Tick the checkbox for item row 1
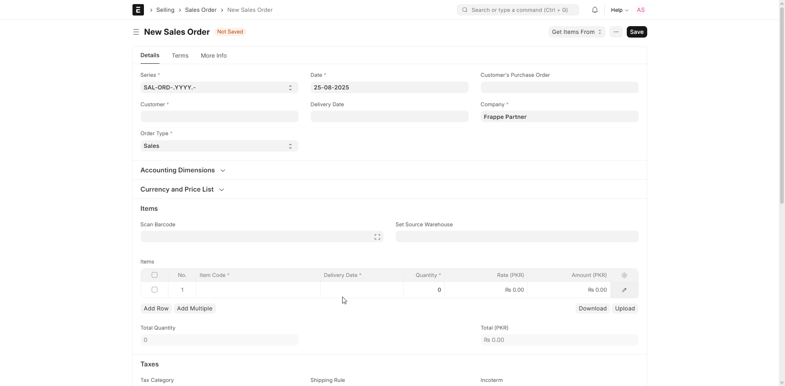 [x=155, y=290]
